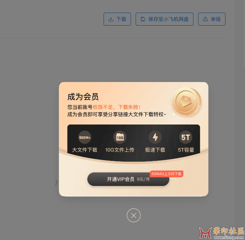
Task: Click the 500M以上文件下载 red badge
Action: click(x=166, y=174)
